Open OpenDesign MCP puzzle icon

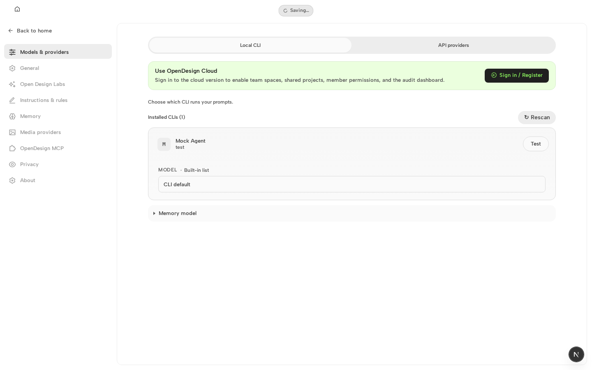click(x=12, y=148)
